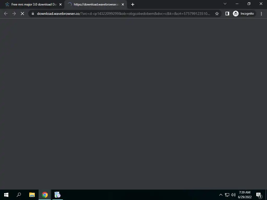Close the Free mrs major 3.0 download tab

click(60, 5)
